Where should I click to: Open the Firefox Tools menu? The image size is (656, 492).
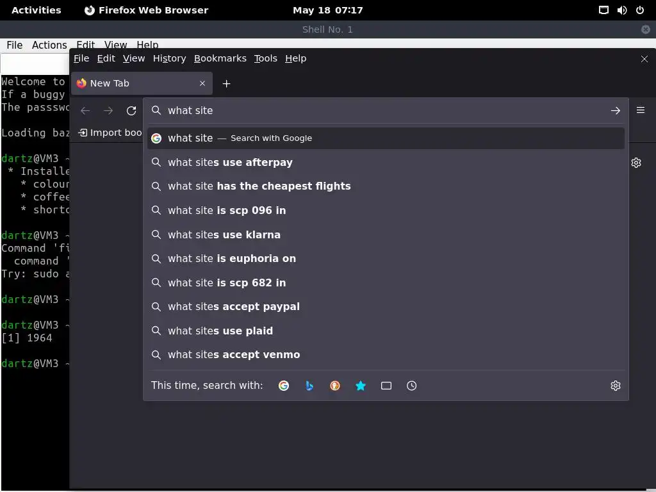[266, 58]
